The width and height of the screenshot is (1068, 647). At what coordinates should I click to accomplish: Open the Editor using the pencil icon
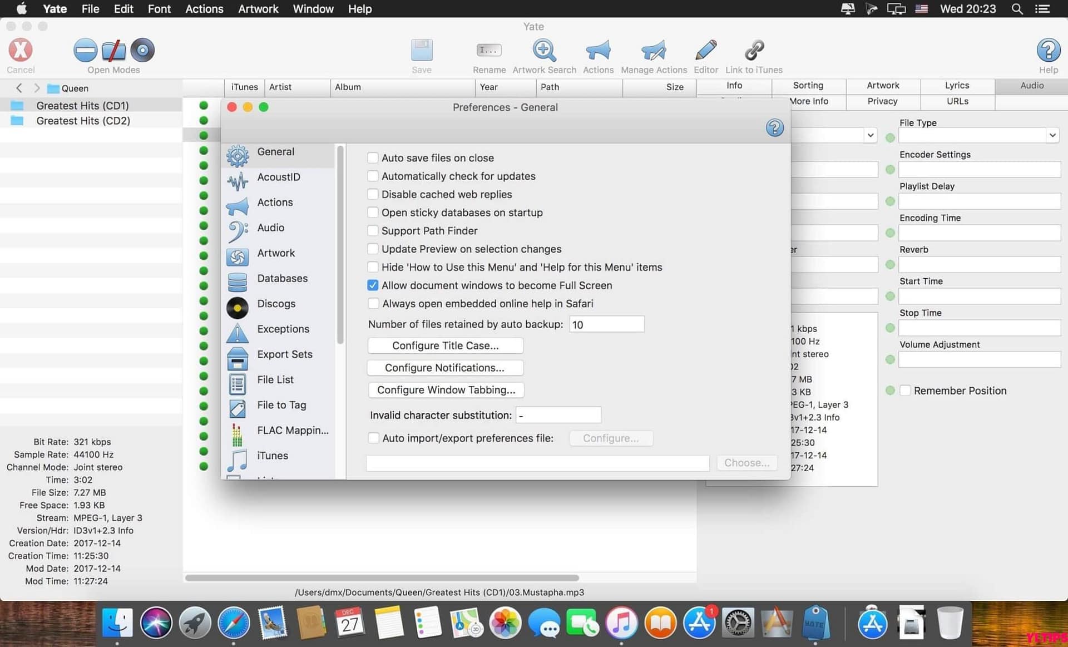point(705,50)
